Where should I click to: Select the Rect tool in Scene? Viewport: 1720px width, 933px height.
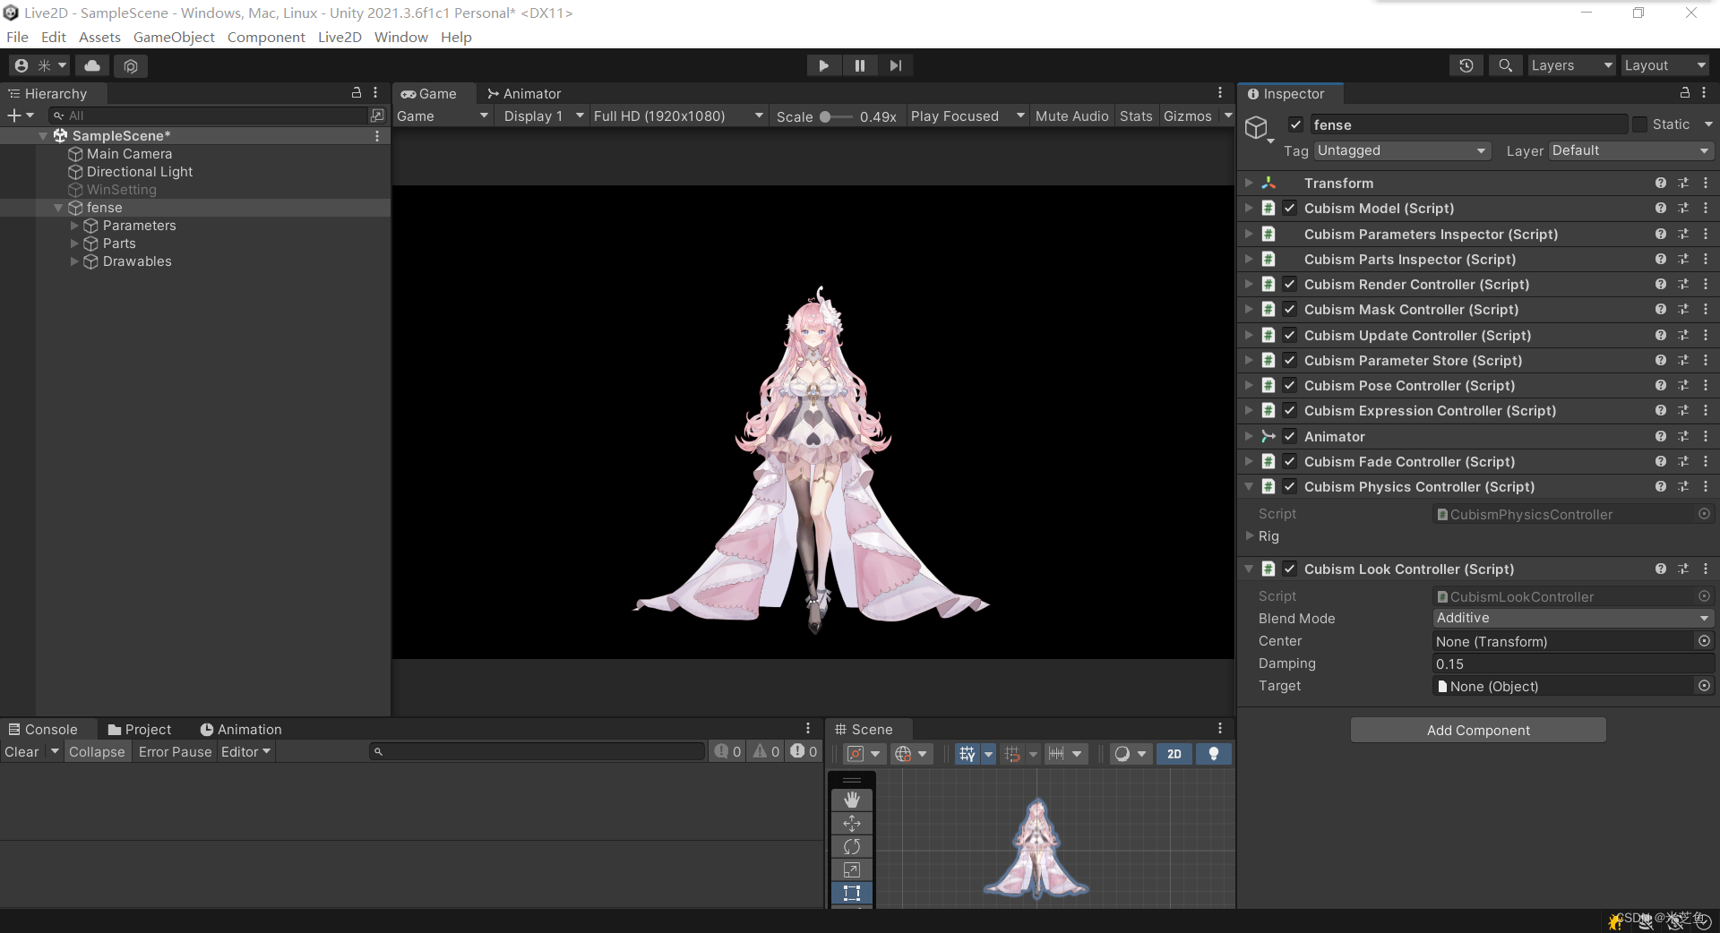click(852, 893)
